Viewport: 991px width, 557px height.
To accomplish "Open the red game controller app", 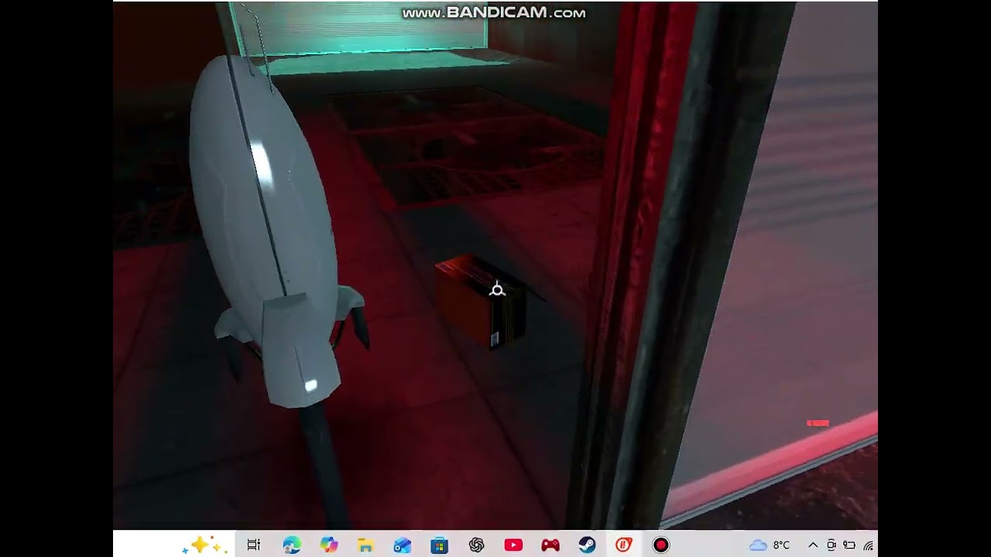I will [550, 545].
